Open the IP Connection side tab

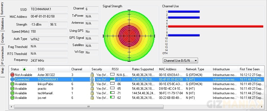click(x=2, y=55)
